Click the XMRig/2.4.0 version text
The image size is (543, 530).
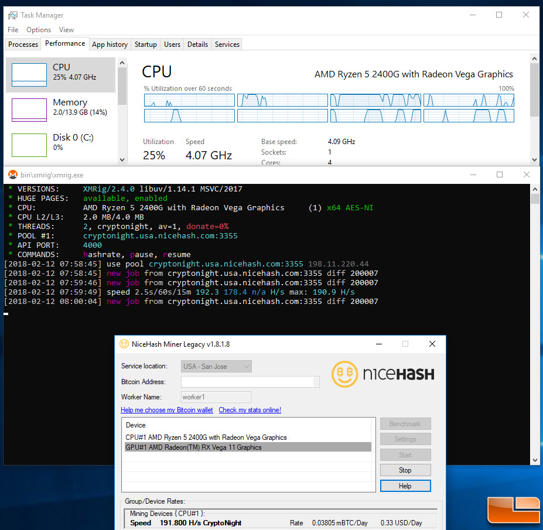(x=109, y=189)
